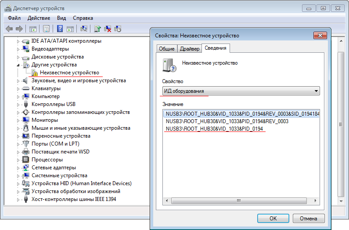Select the Мониторы tree row
Screen dimensions: 349x230
(44, 120)
